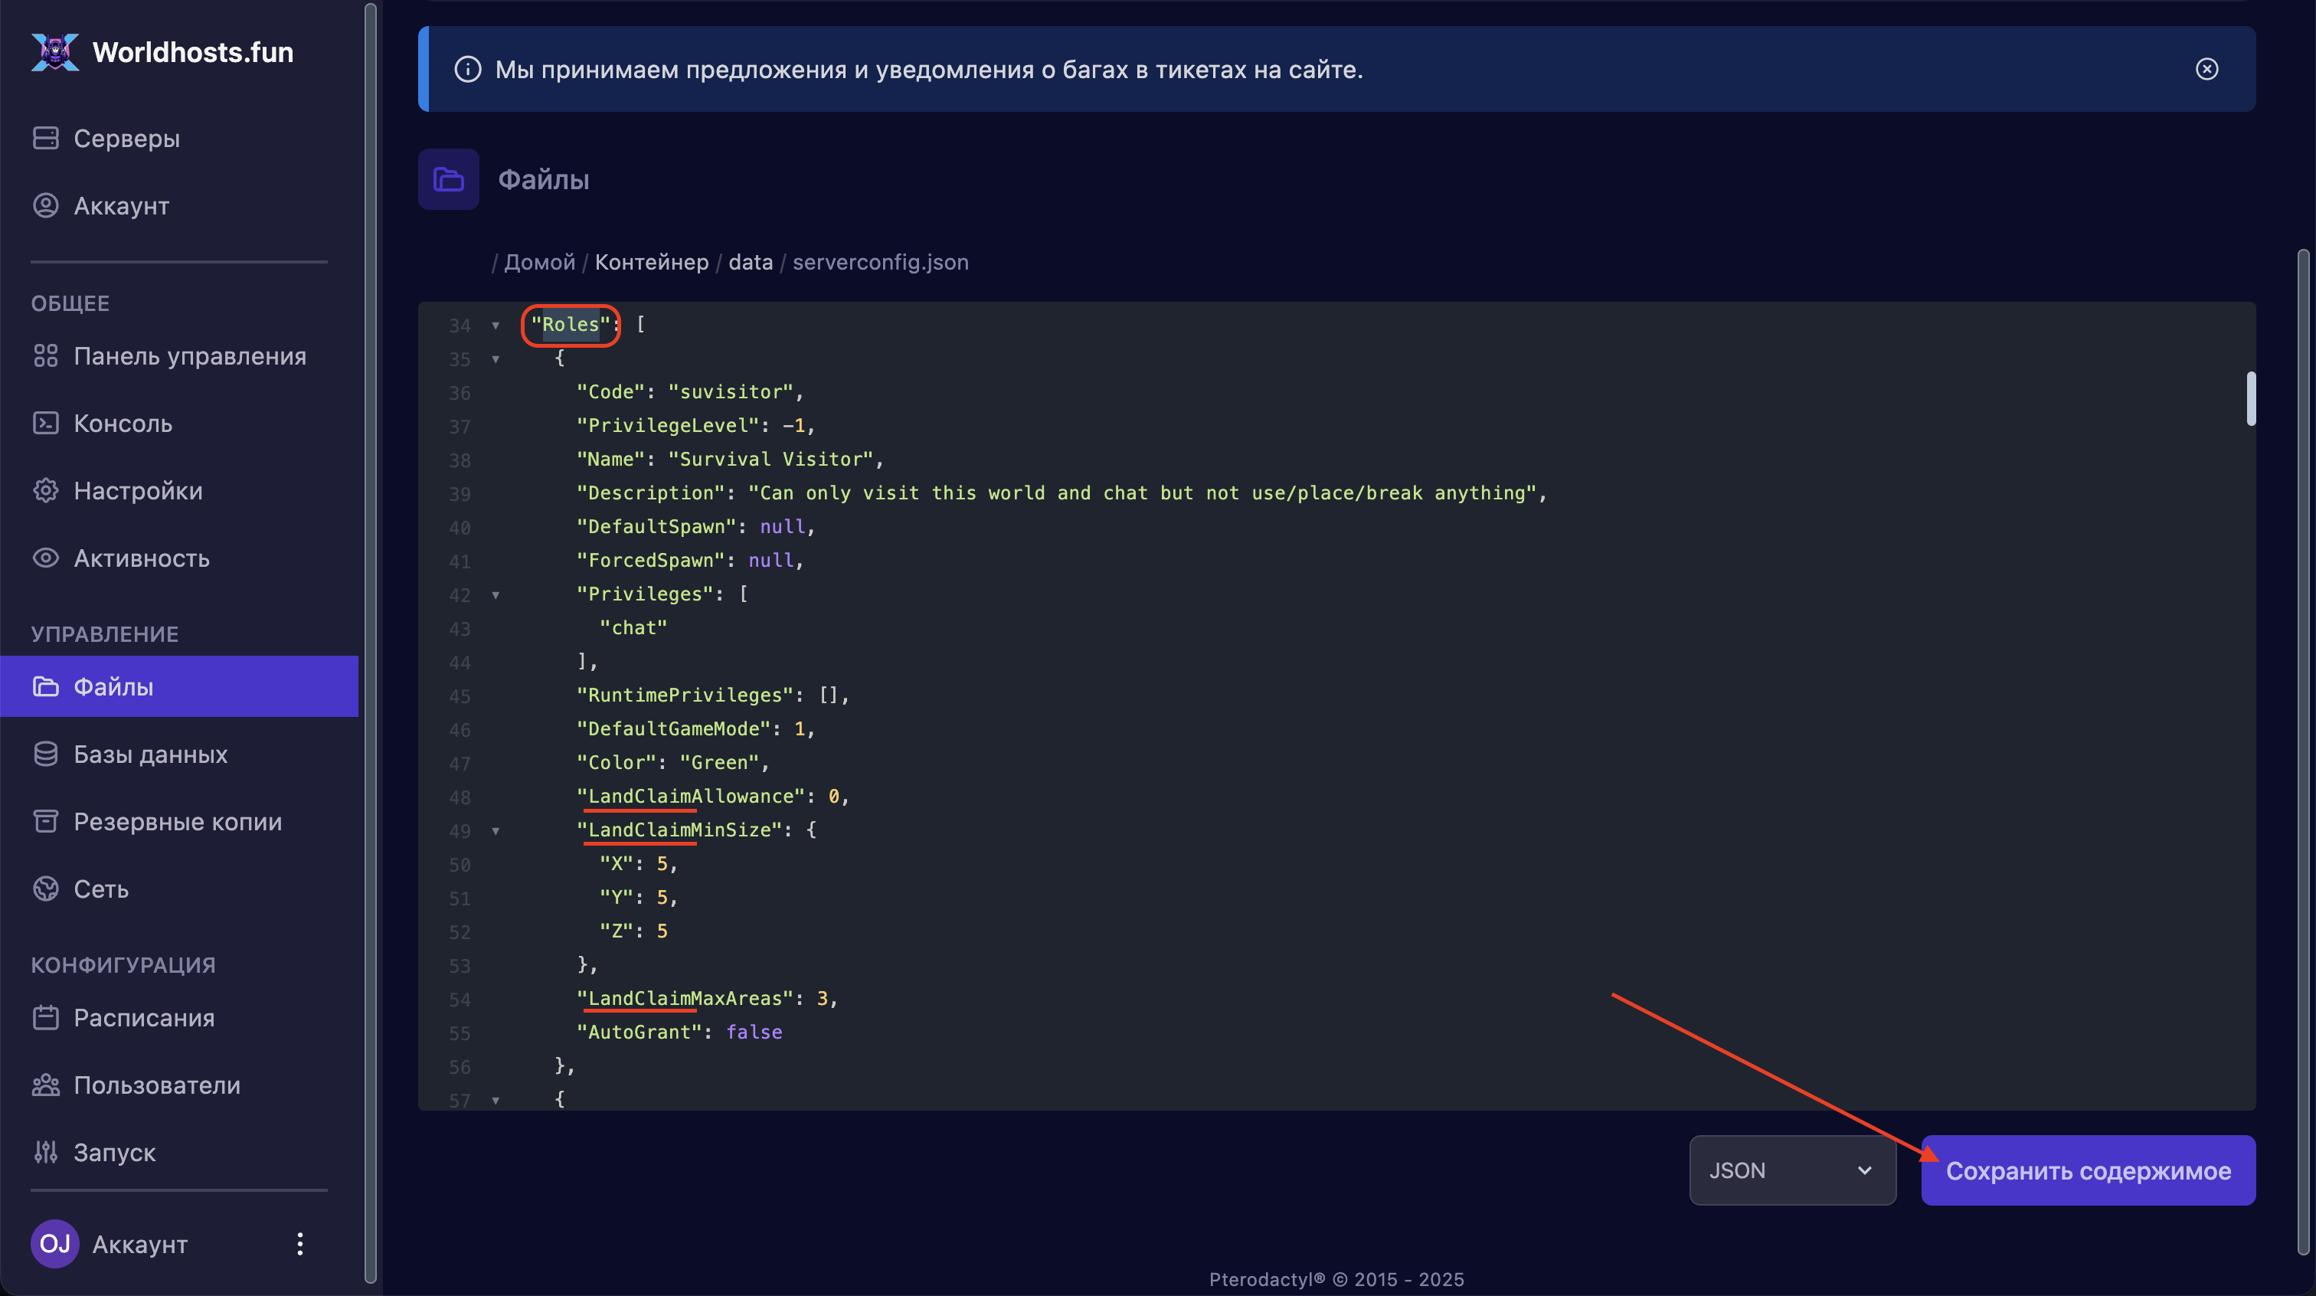Open data folder in breadcrumb
Image resolution: width=2316 pixels, height=1296 pixels.
click(750, 262)
